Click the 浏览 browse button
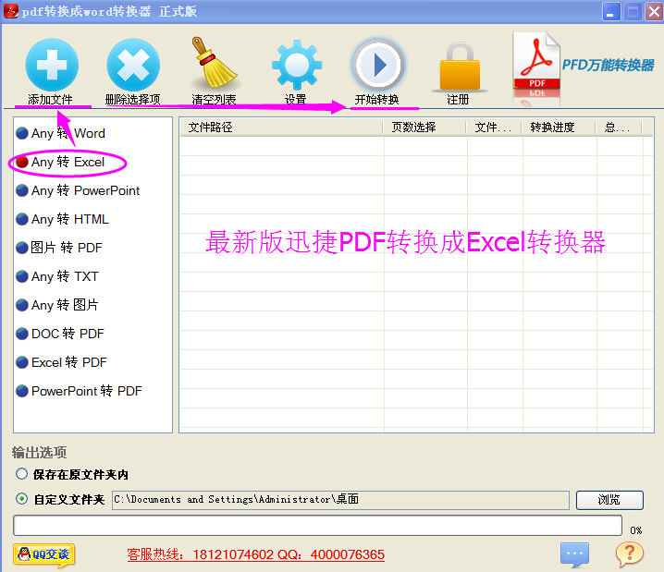The height and width of the screenshot is (572, 664). 609,500
